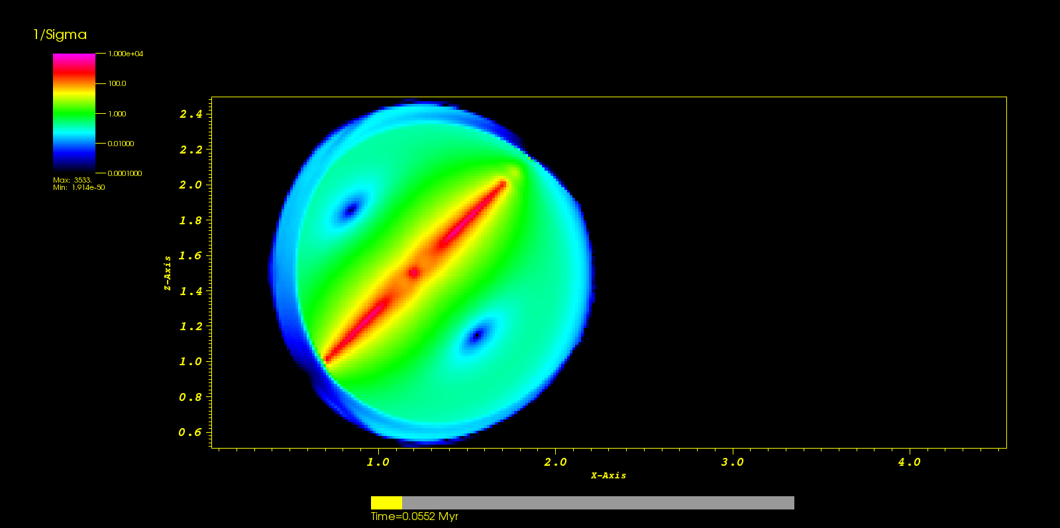
Task: Click Z-axis tick label '0.8'
Action: click(x=191, y=397)
